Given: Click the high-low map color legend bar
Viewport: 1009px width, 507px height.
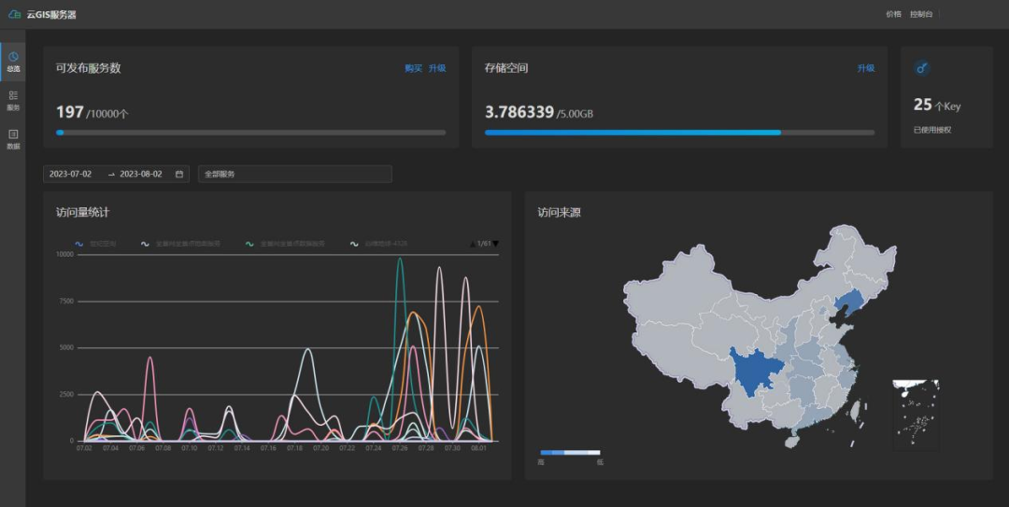Looking at the screenshot, I should (x=570, y=452).
